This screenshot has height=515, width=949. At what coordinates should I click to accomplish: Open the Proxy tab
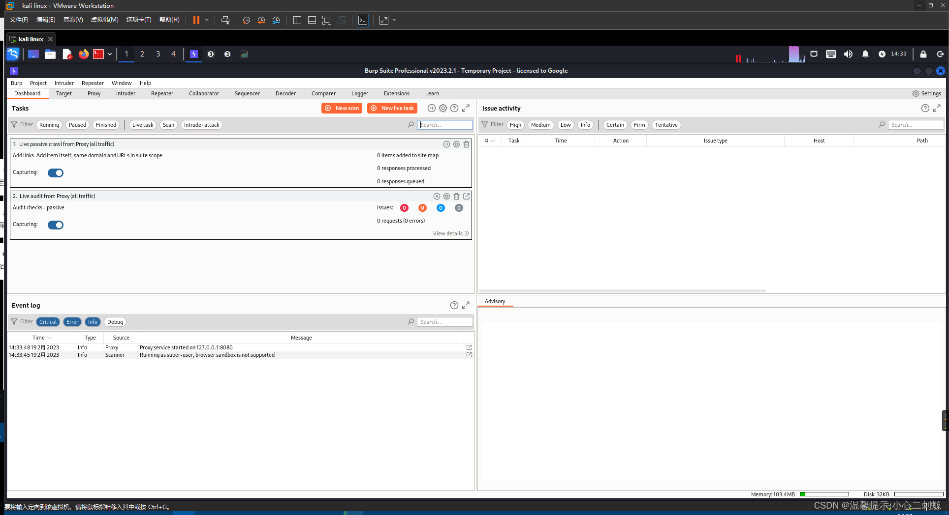click(x=94, y=93)
